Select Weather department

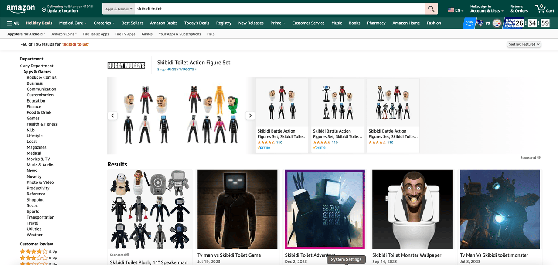tap(35, 235)
